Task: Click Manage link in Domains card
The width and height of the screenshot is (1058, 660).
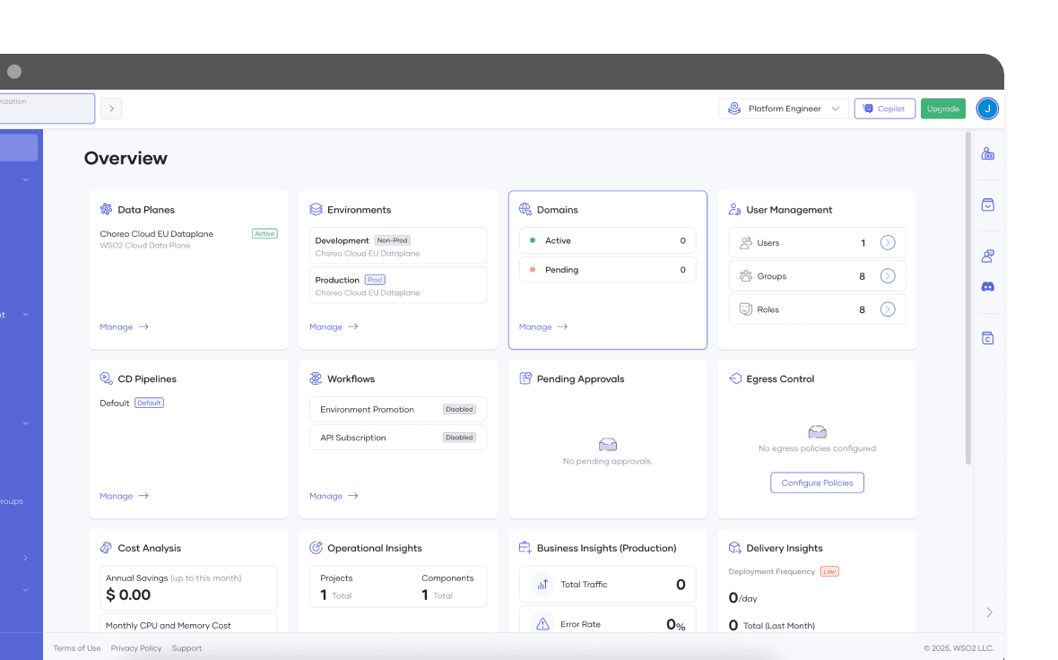Action: pos(542,327)
